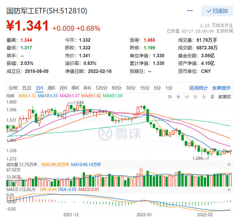The width and height of the screenshot is (242, 219).
Task: Zoom out chart with minus icon
Action: click(x=187, y=97)
